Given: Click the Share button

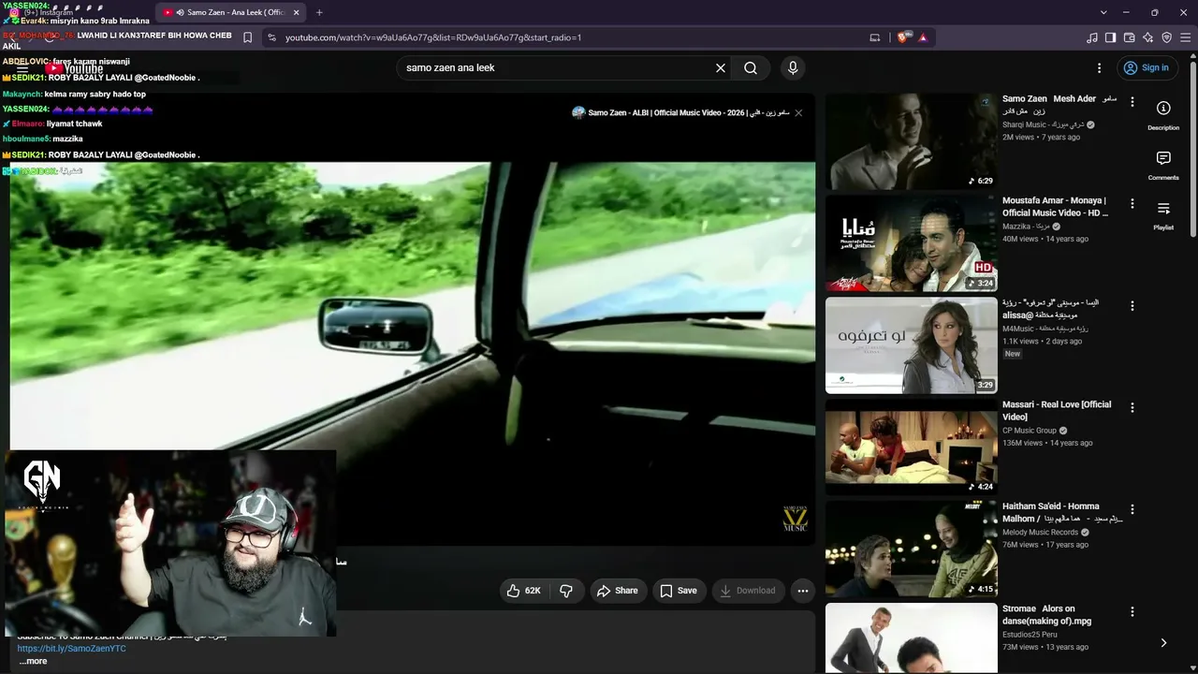Looking at the screenshot, I should click(x=618, y=591).
